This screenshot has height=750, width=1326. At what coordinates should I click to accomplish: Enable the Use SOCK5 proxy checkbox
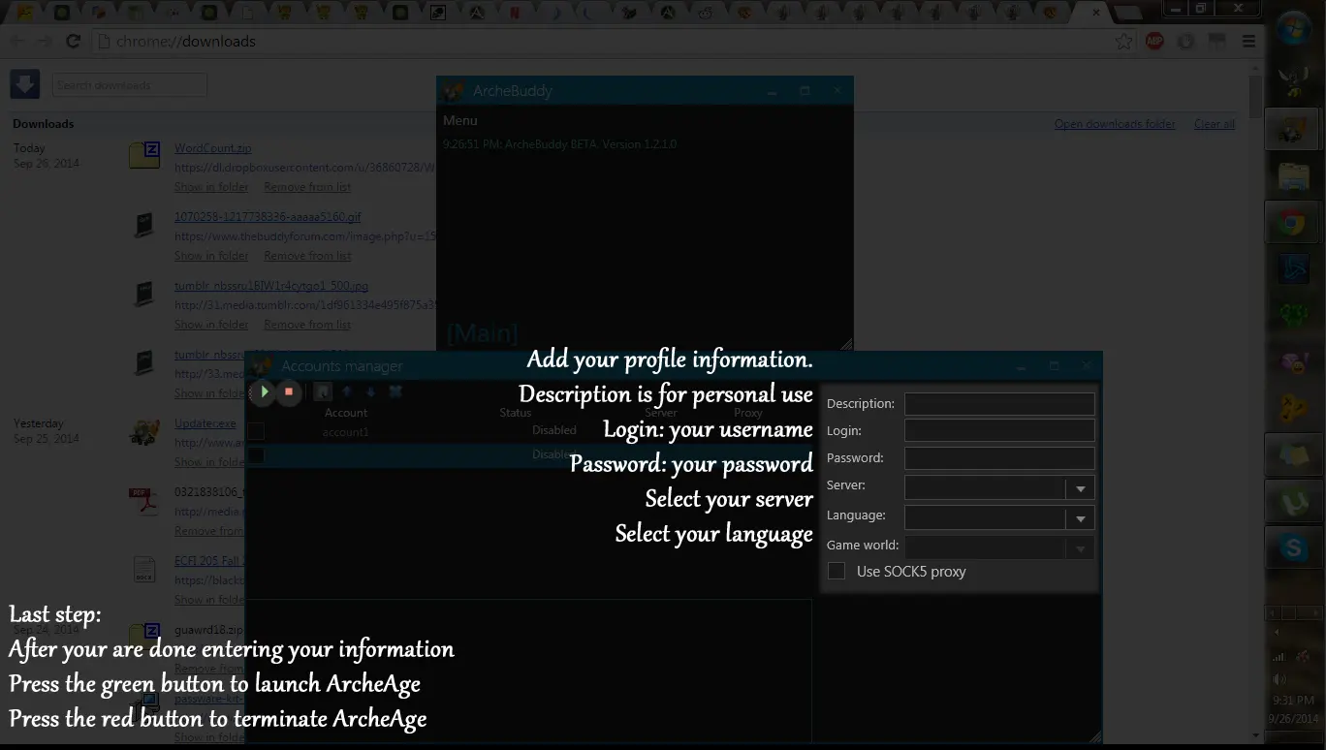(x=837, y=572)
